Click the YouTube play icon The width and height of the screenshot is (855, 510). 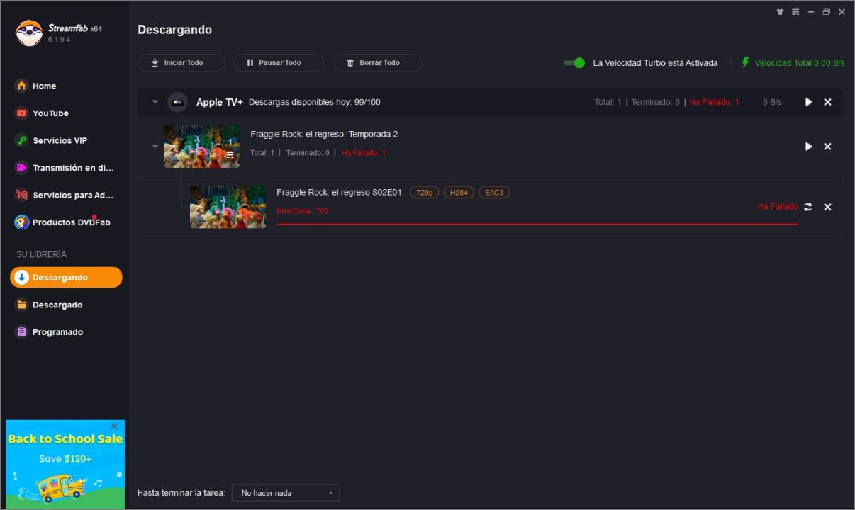point(21,113)
